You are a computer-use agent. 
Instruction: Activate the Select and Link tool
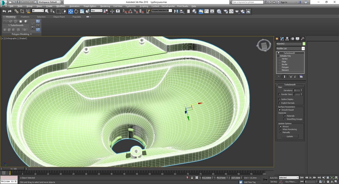(x=17, y=11)
